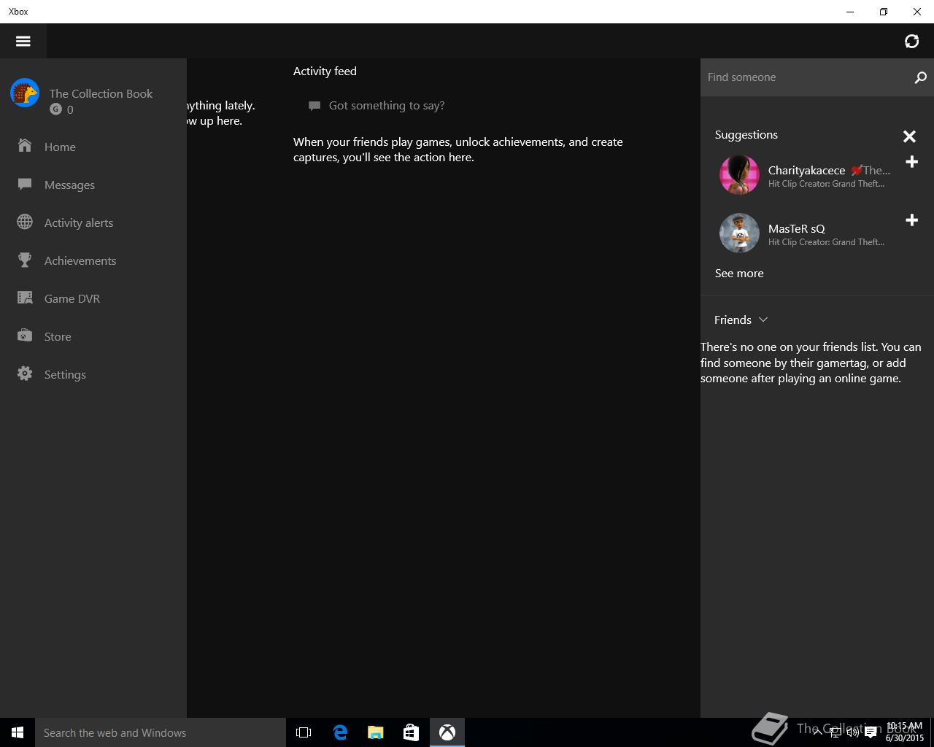Screen dimensions: 934x747
Task: Go to Achievements page
Action: pyautogui.click(x=93, y=260)
